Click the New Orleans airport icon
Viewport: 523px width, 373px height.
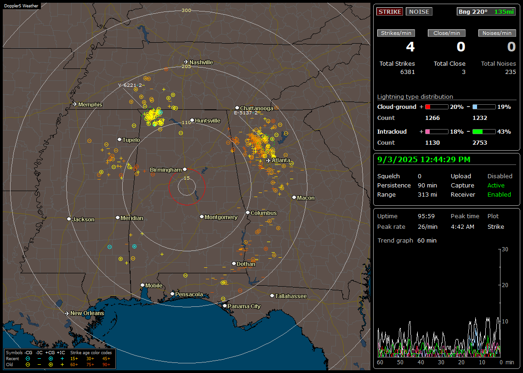(x=67, y=313)
